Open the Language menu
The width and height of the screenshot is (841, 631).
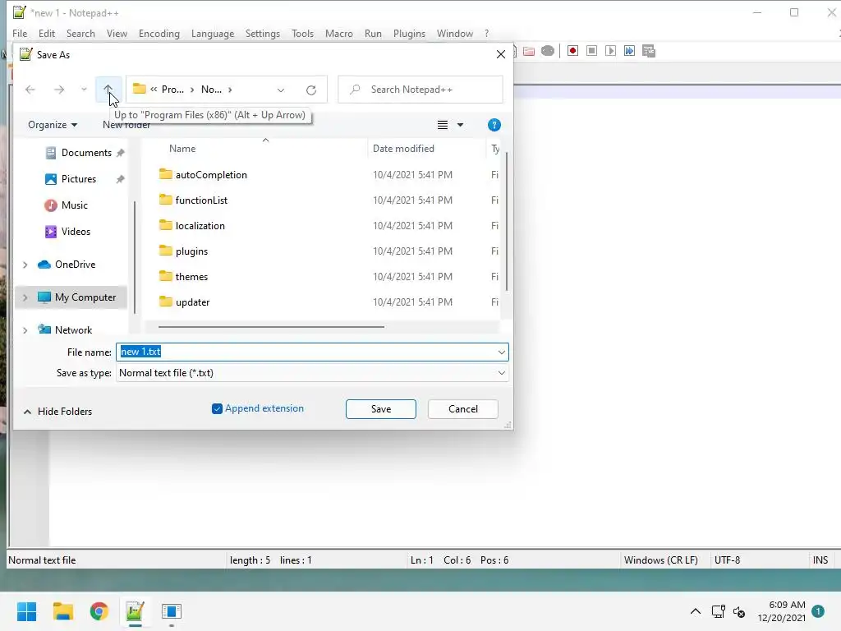click(x=213, y=33)
